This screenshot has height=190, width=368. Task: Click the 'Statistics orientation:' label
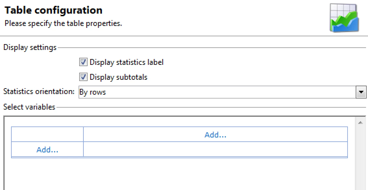click(39, 91)
